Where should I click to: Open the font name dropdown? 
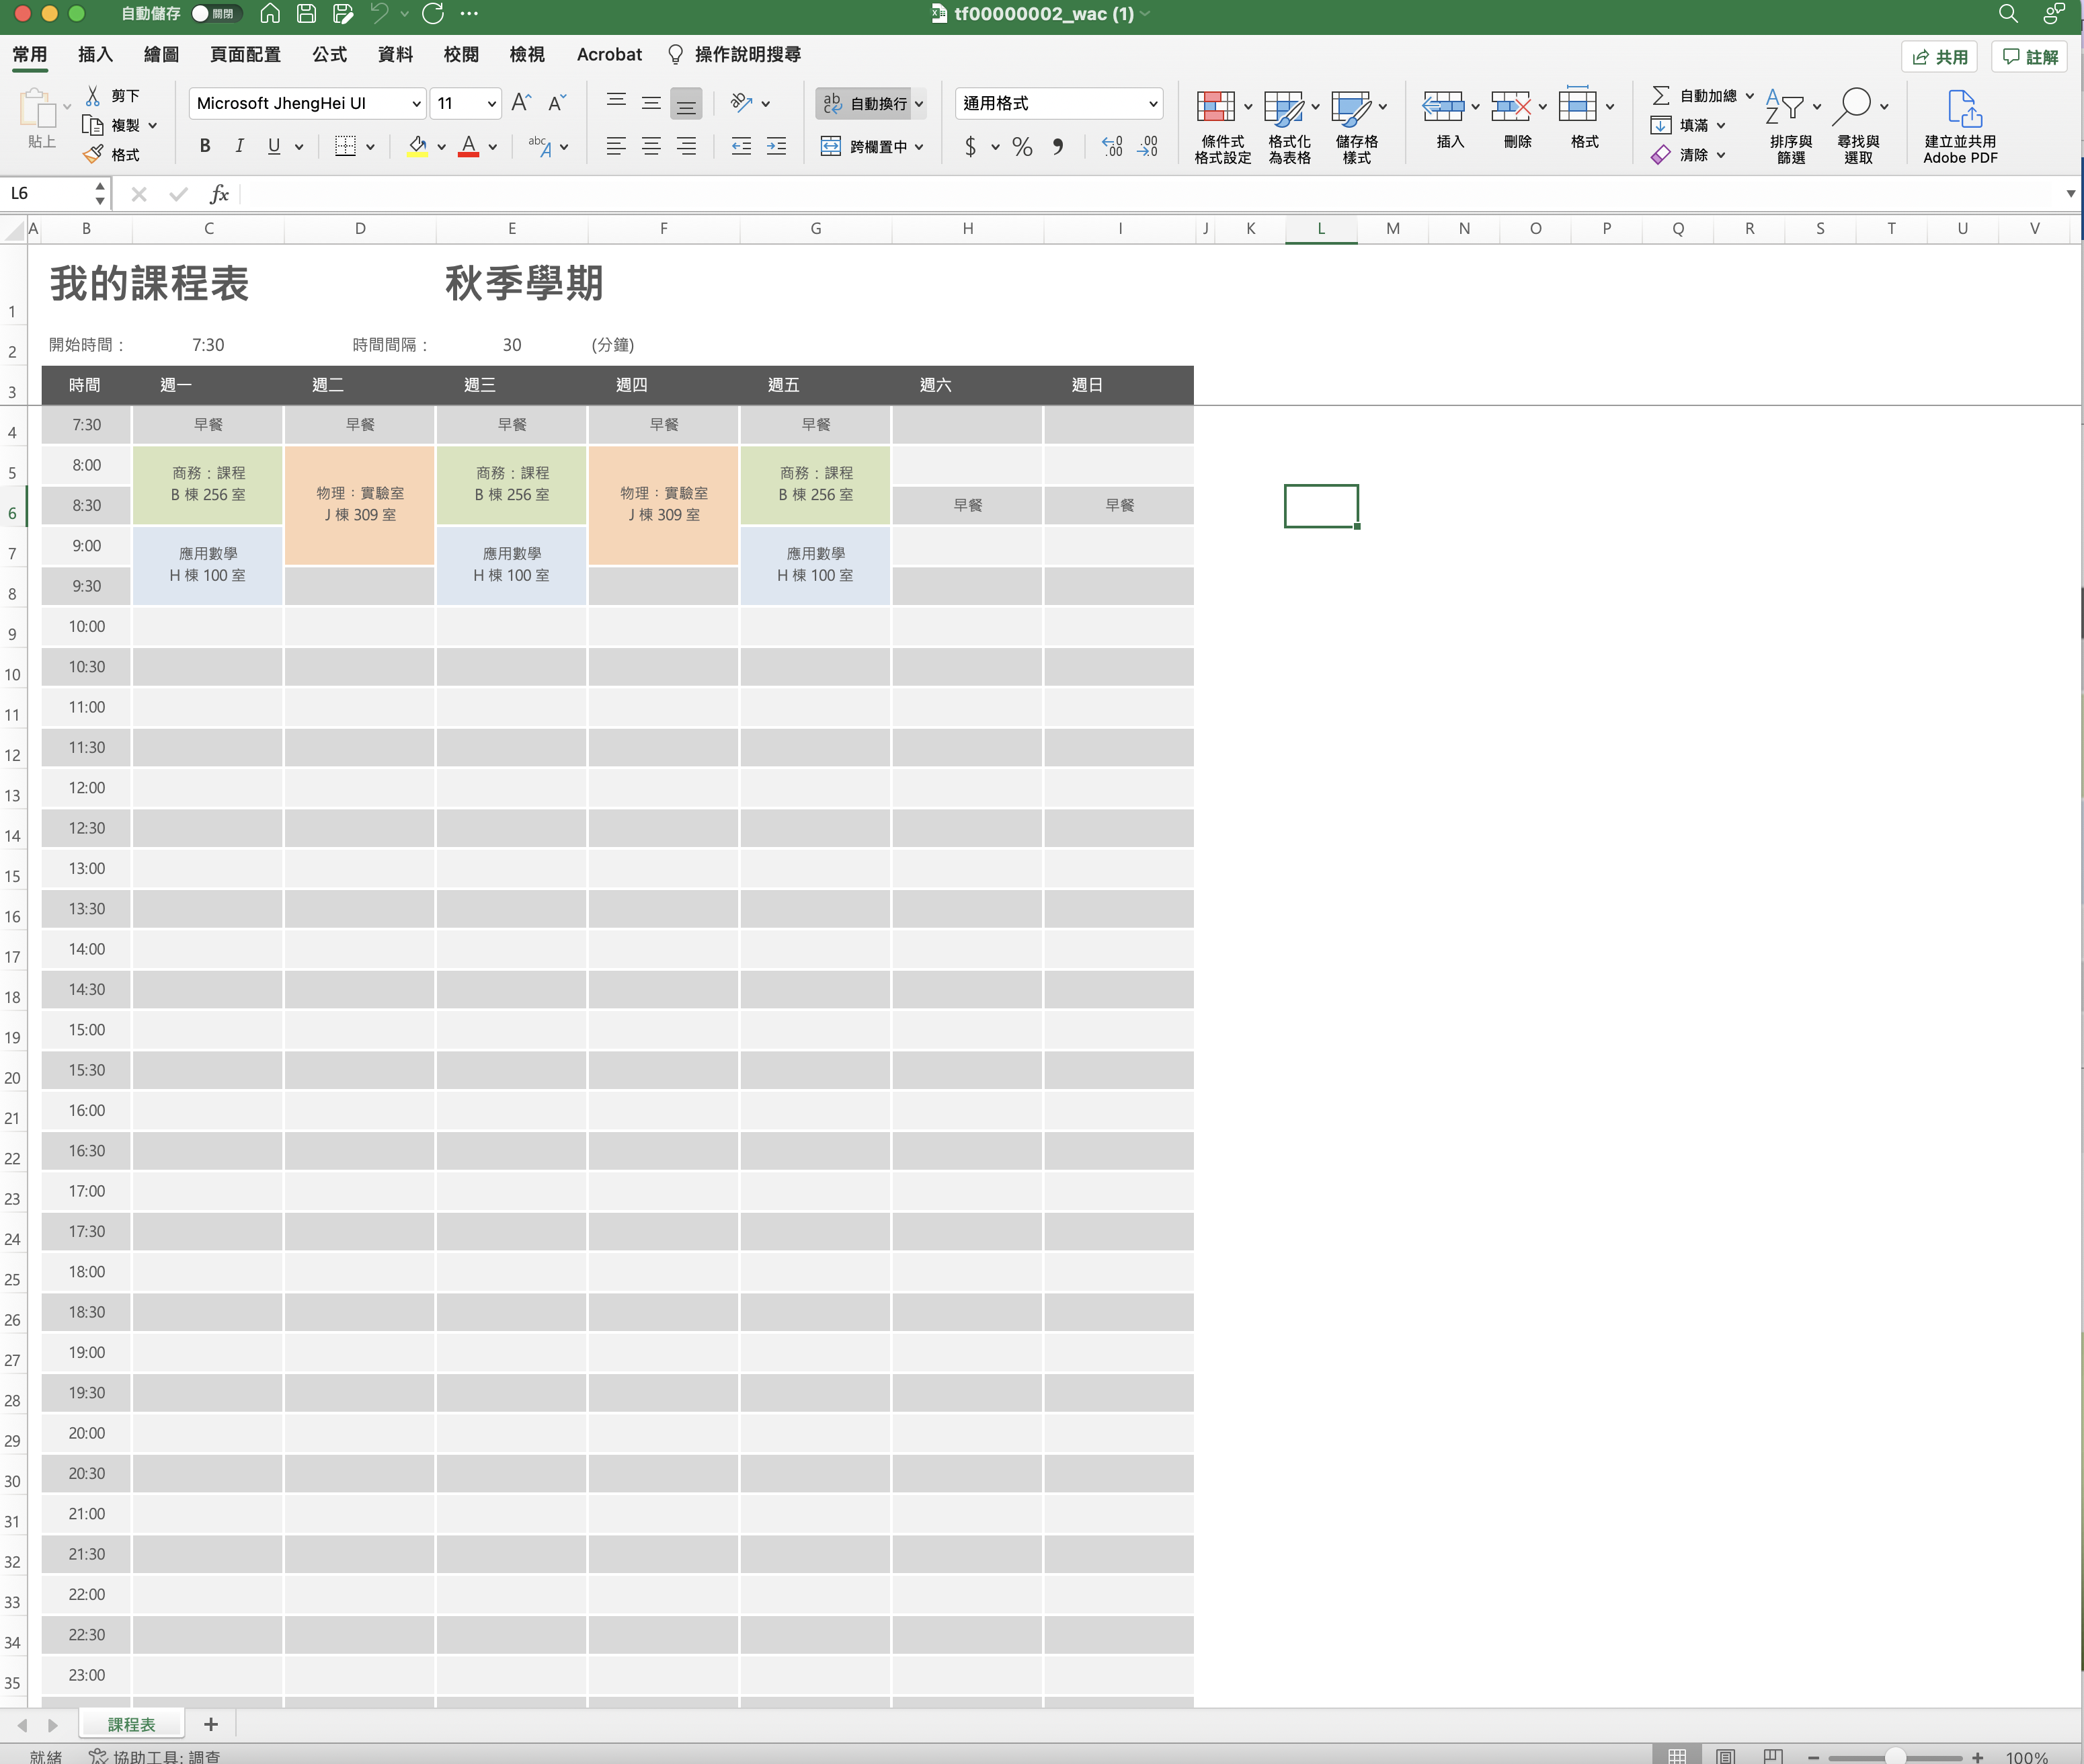(416, 103)
